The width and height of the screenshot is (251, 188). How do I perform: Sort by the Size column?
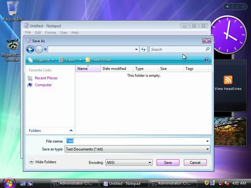click(171, 68)
